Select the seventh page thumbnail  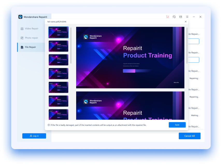pyautogui.click(x=59, y=114)
